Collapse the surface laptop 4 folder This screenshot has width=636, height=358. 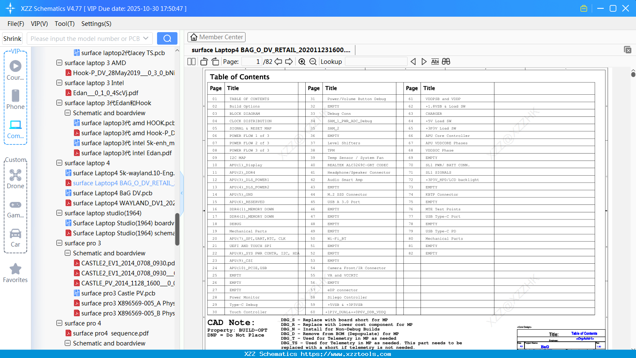pos(59,163)
